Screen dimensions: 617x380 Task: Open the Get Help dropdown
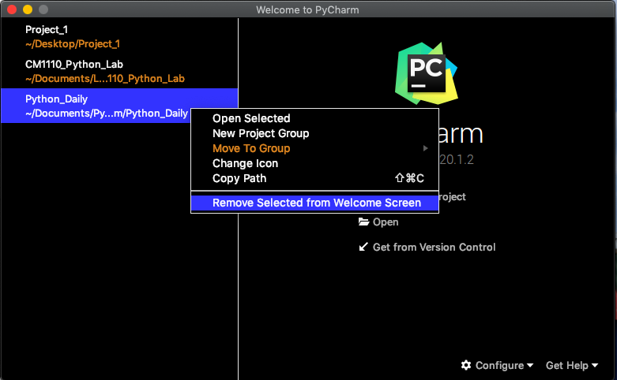(x=572, y=366)
